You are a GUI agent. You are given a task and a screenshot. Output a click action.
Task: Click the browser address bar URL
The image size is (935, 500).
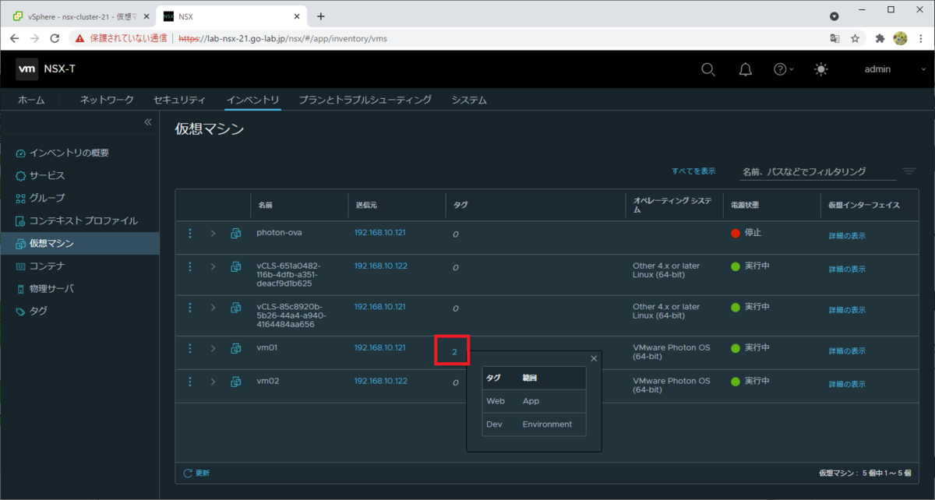[x=283, y=37]
